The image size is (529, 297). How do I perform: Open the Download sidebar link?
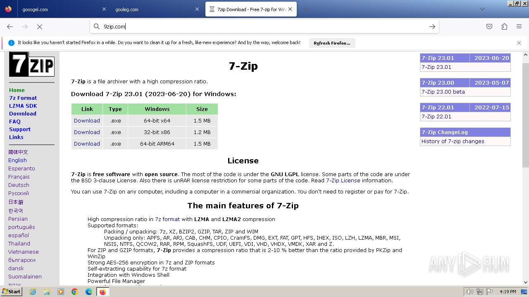22,113
